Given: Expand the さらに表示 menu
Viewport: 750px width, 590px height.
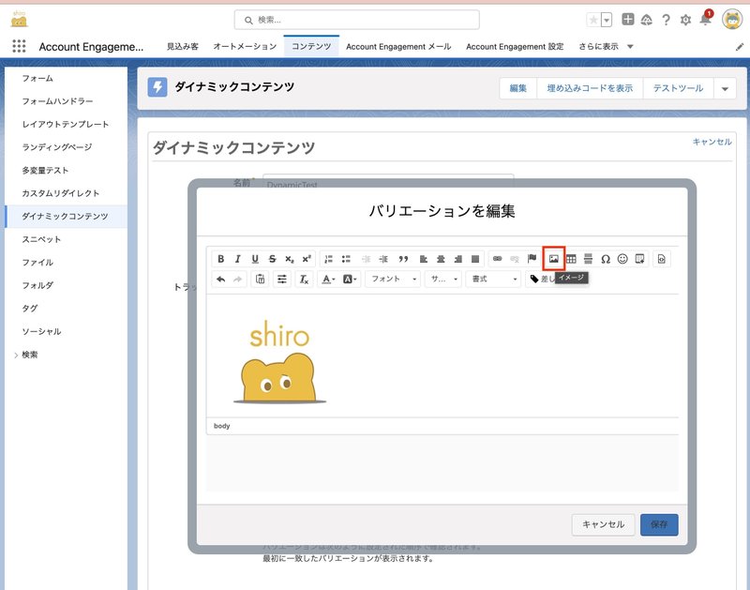Looking at the screenshot, I should 606,46.
